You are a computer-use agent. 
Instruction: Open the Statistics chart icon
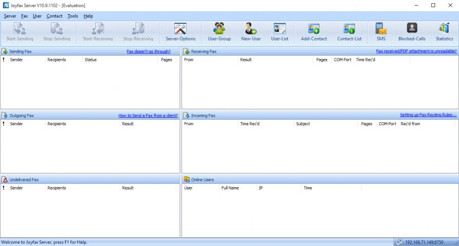pyautogui.click(x=444, y=28)
